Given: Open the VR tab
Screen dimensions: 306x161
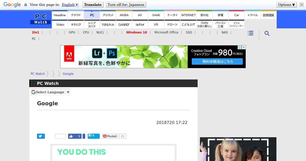Looking at the screenshot, I should 156,24.
